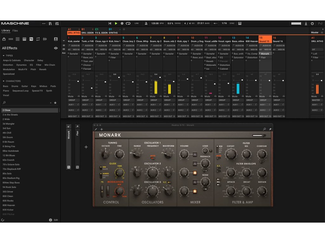Image resolution: width=325 pixels, height=243 pixels.
Task: Toggle the mixer view icon in header
Action: click(x=57, y=23)
